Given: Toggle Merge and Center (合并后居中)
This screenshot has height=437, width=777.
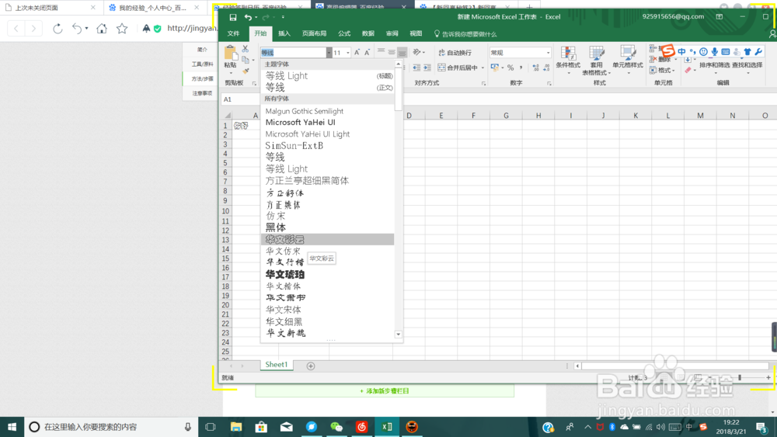Looking at the screenshot, I should click(x=458, y=68).
